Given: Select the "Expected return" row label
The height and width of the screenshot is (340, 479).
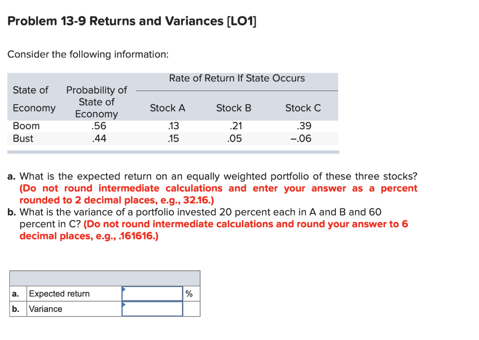Looking at the screenshot, I should point(59,294).
